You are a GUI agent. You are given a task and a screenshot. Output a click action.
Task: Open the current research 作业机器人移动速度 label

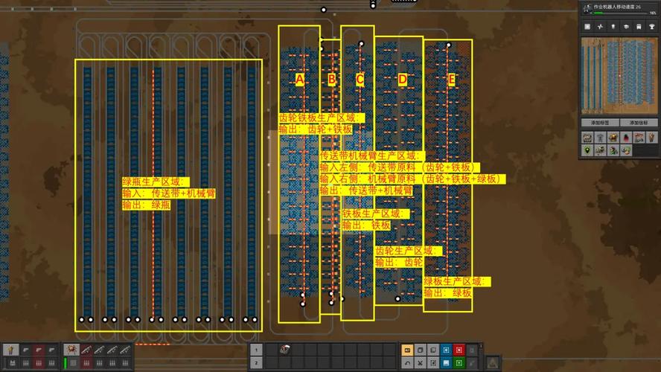[617, 7]
